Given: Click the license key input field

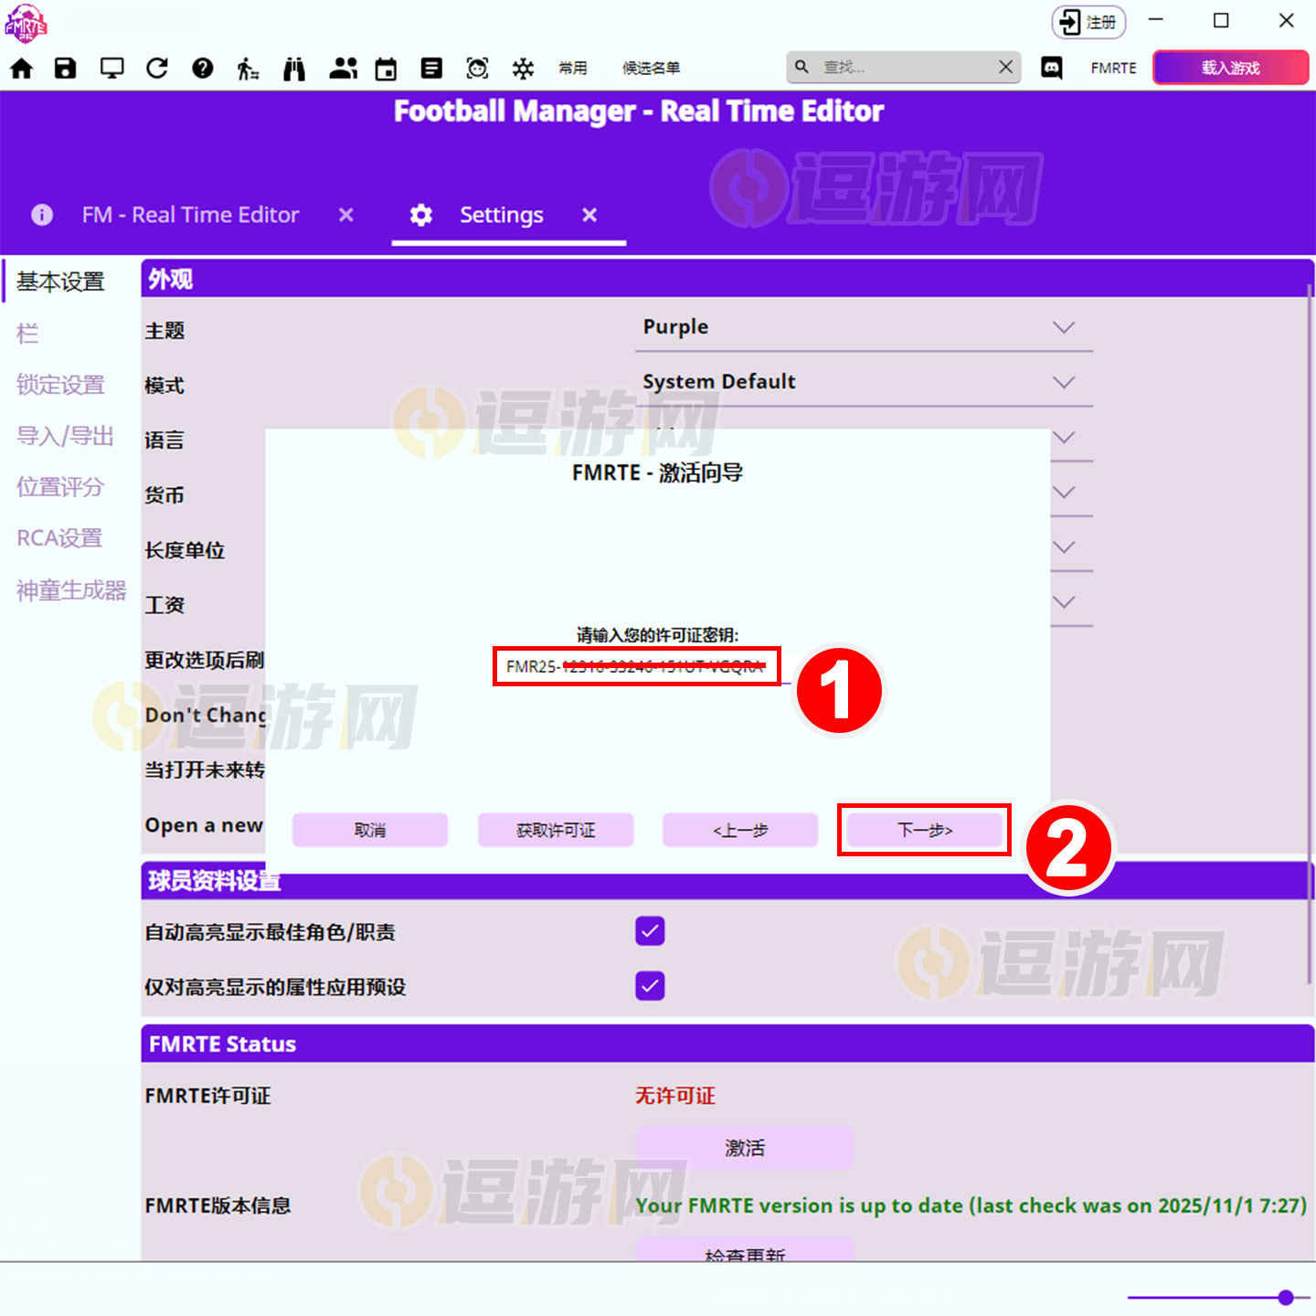Looking at the screenshot, I should pos(637,666).
